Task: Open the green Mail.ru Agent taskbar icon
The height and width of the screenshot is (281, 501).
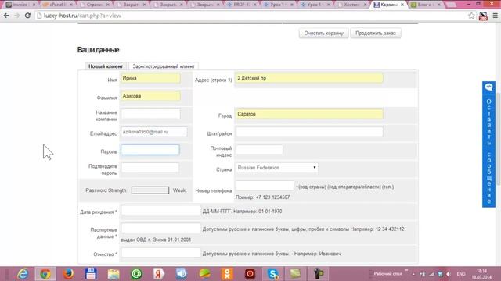Action: coord(136,274)
